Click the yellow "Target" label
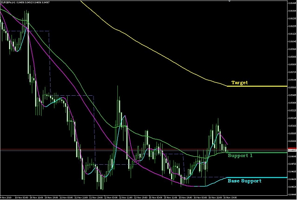The height and width of the screenshot is (200, 298). [239, 83]
